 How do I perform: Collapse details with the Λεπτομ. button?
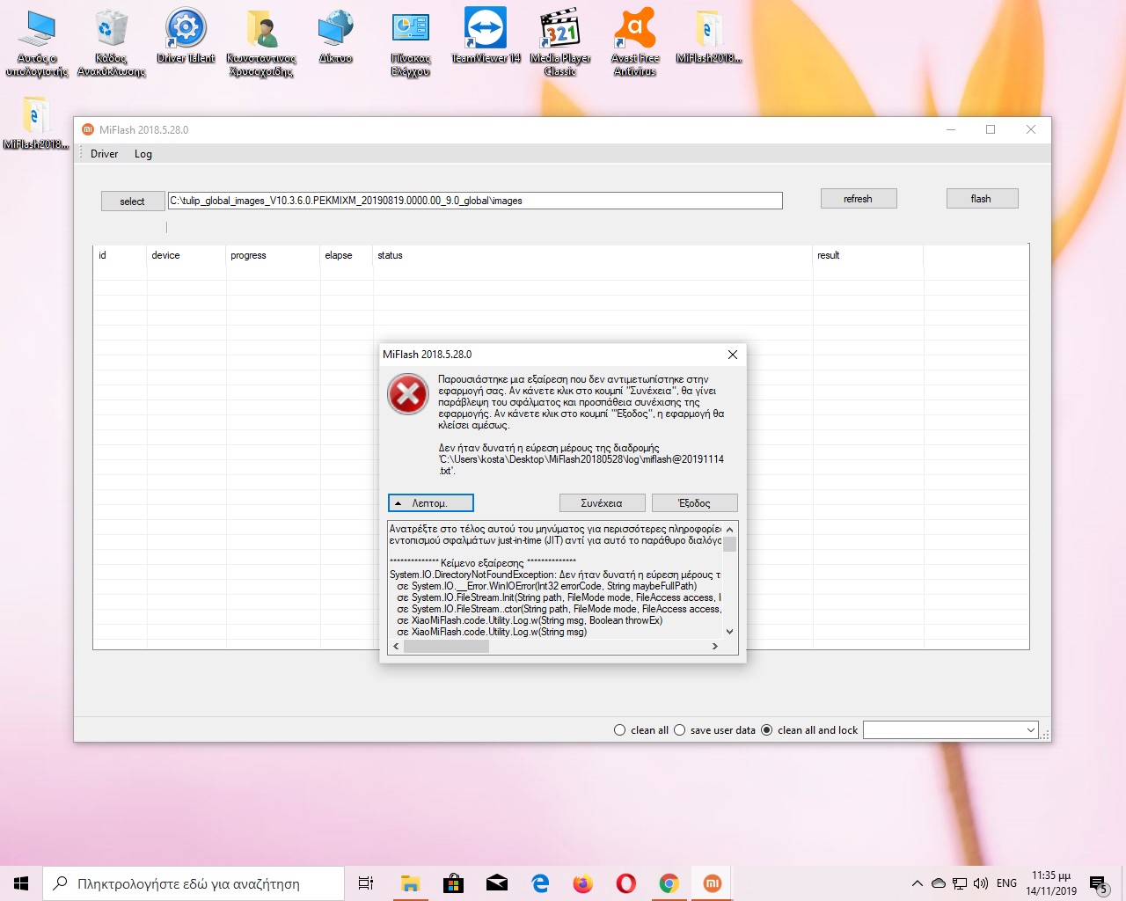pyautogui.click(x=431, y=503)
